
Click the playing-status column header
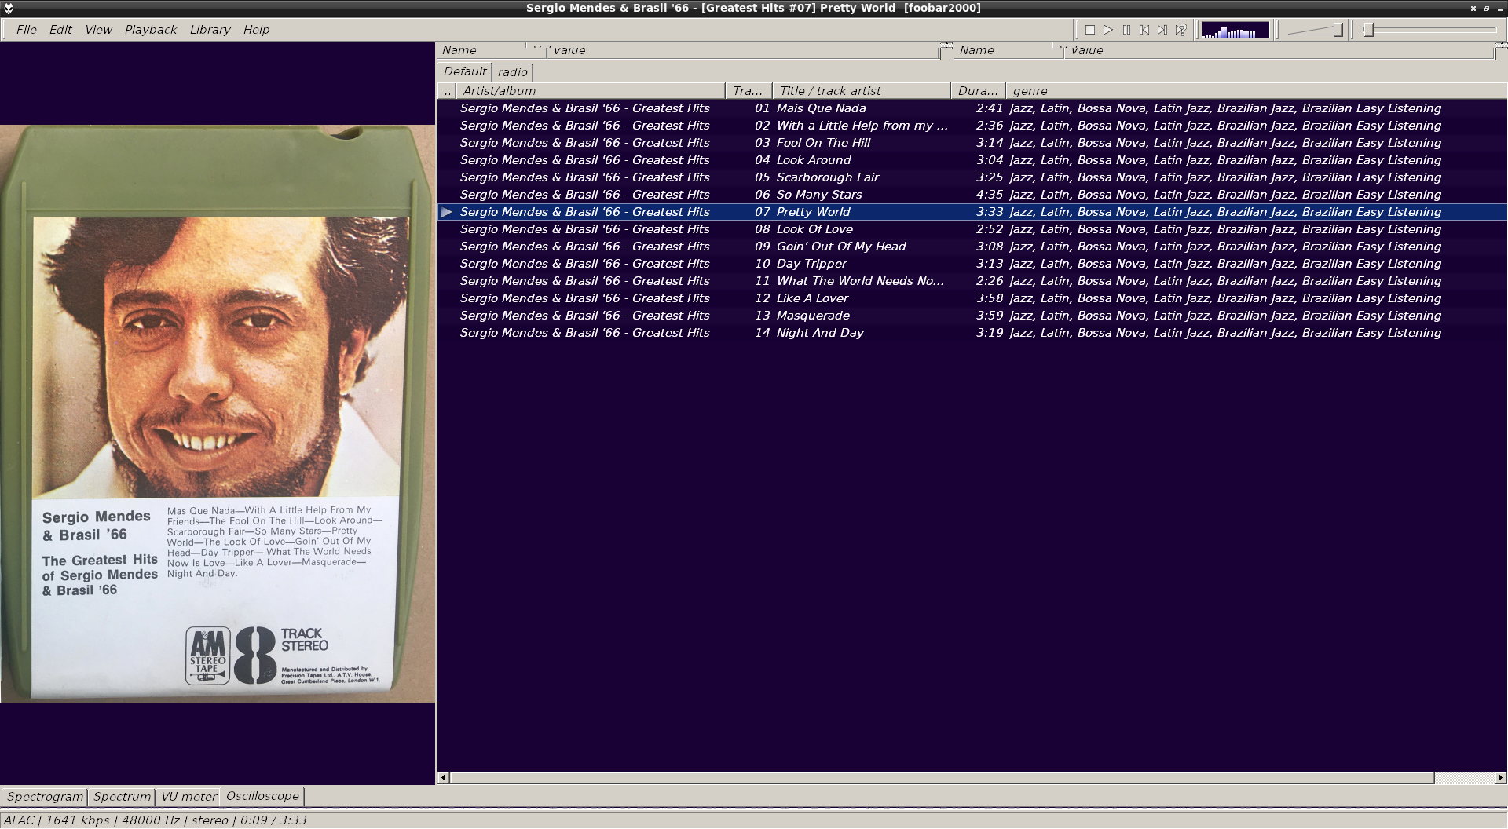[x=447, y=91]
